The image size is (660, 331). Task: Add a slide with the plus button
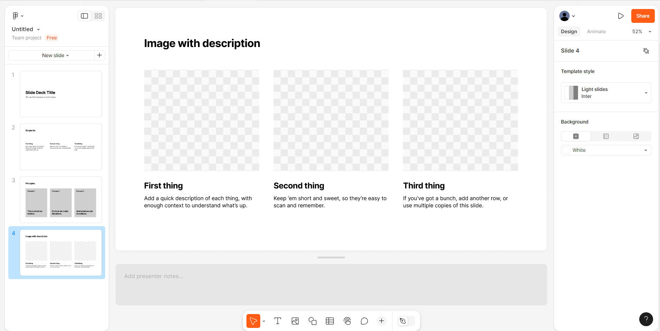pos(99,55)
